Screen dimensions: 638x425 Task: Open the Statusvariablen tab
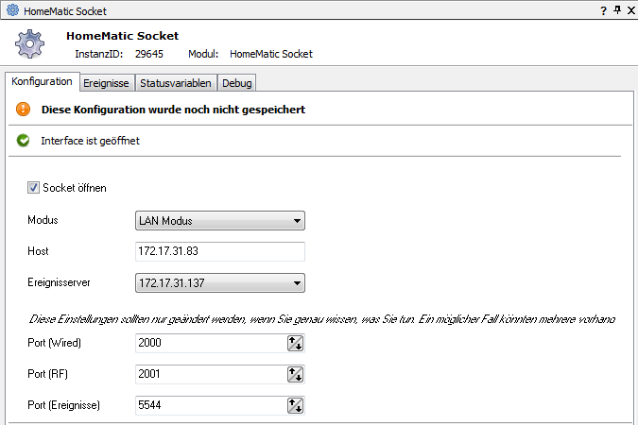tap(176, 83)
